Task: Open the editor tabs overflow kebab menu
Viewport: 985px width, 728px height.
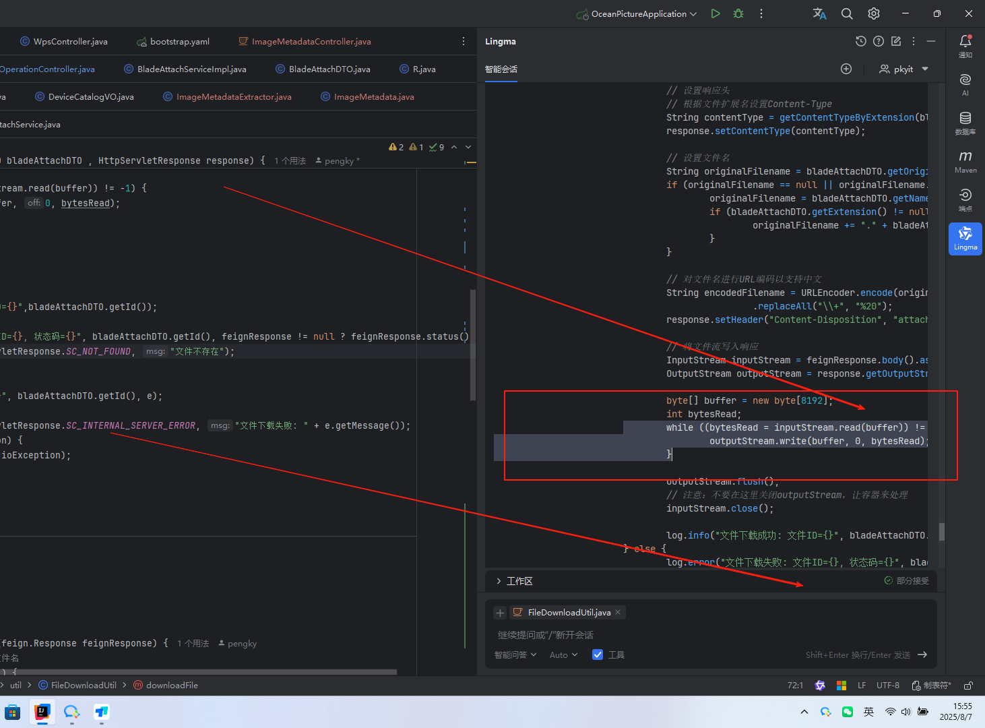Action: point(464,41)
